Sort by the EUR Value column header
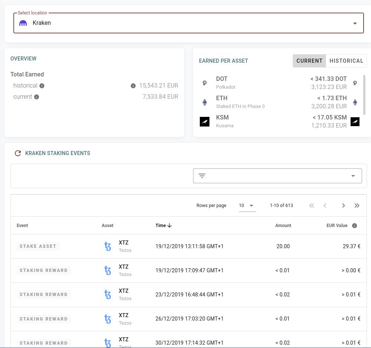Screen dimensions: 371x348 click(x=337, y=226)
